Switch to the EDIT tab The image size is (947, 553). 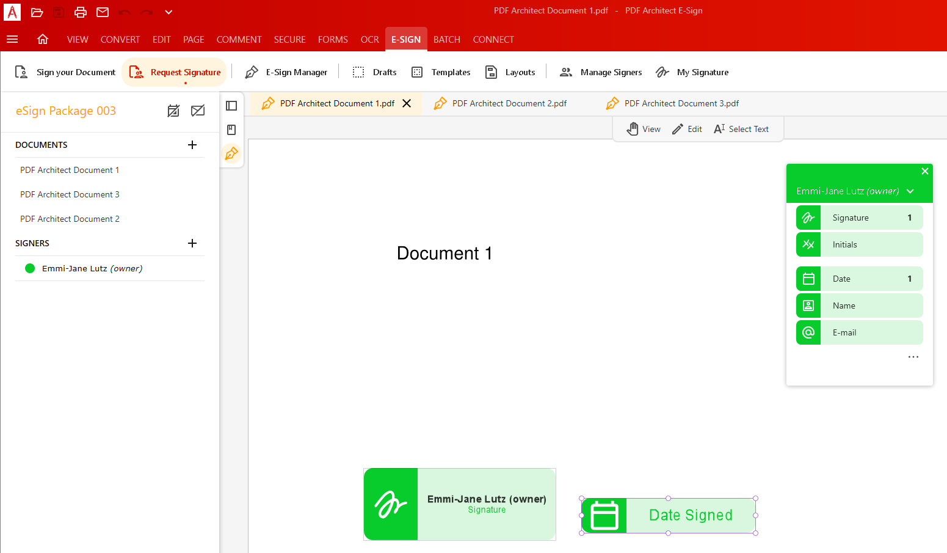pos(162,40)
